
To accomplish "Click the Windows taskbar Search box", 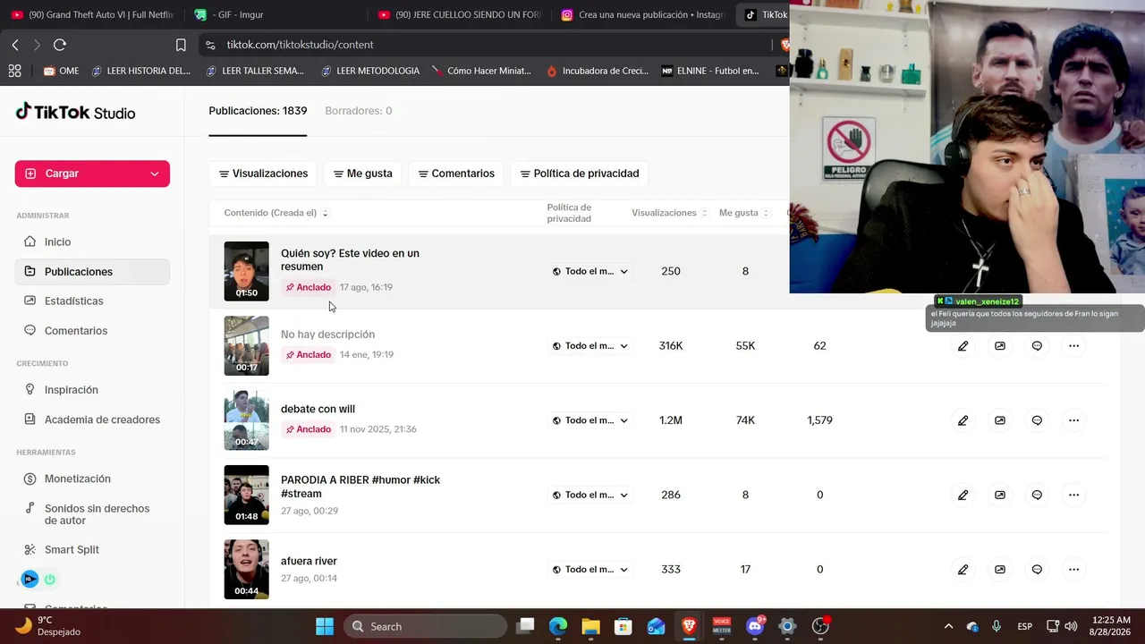I will (425, 626).
